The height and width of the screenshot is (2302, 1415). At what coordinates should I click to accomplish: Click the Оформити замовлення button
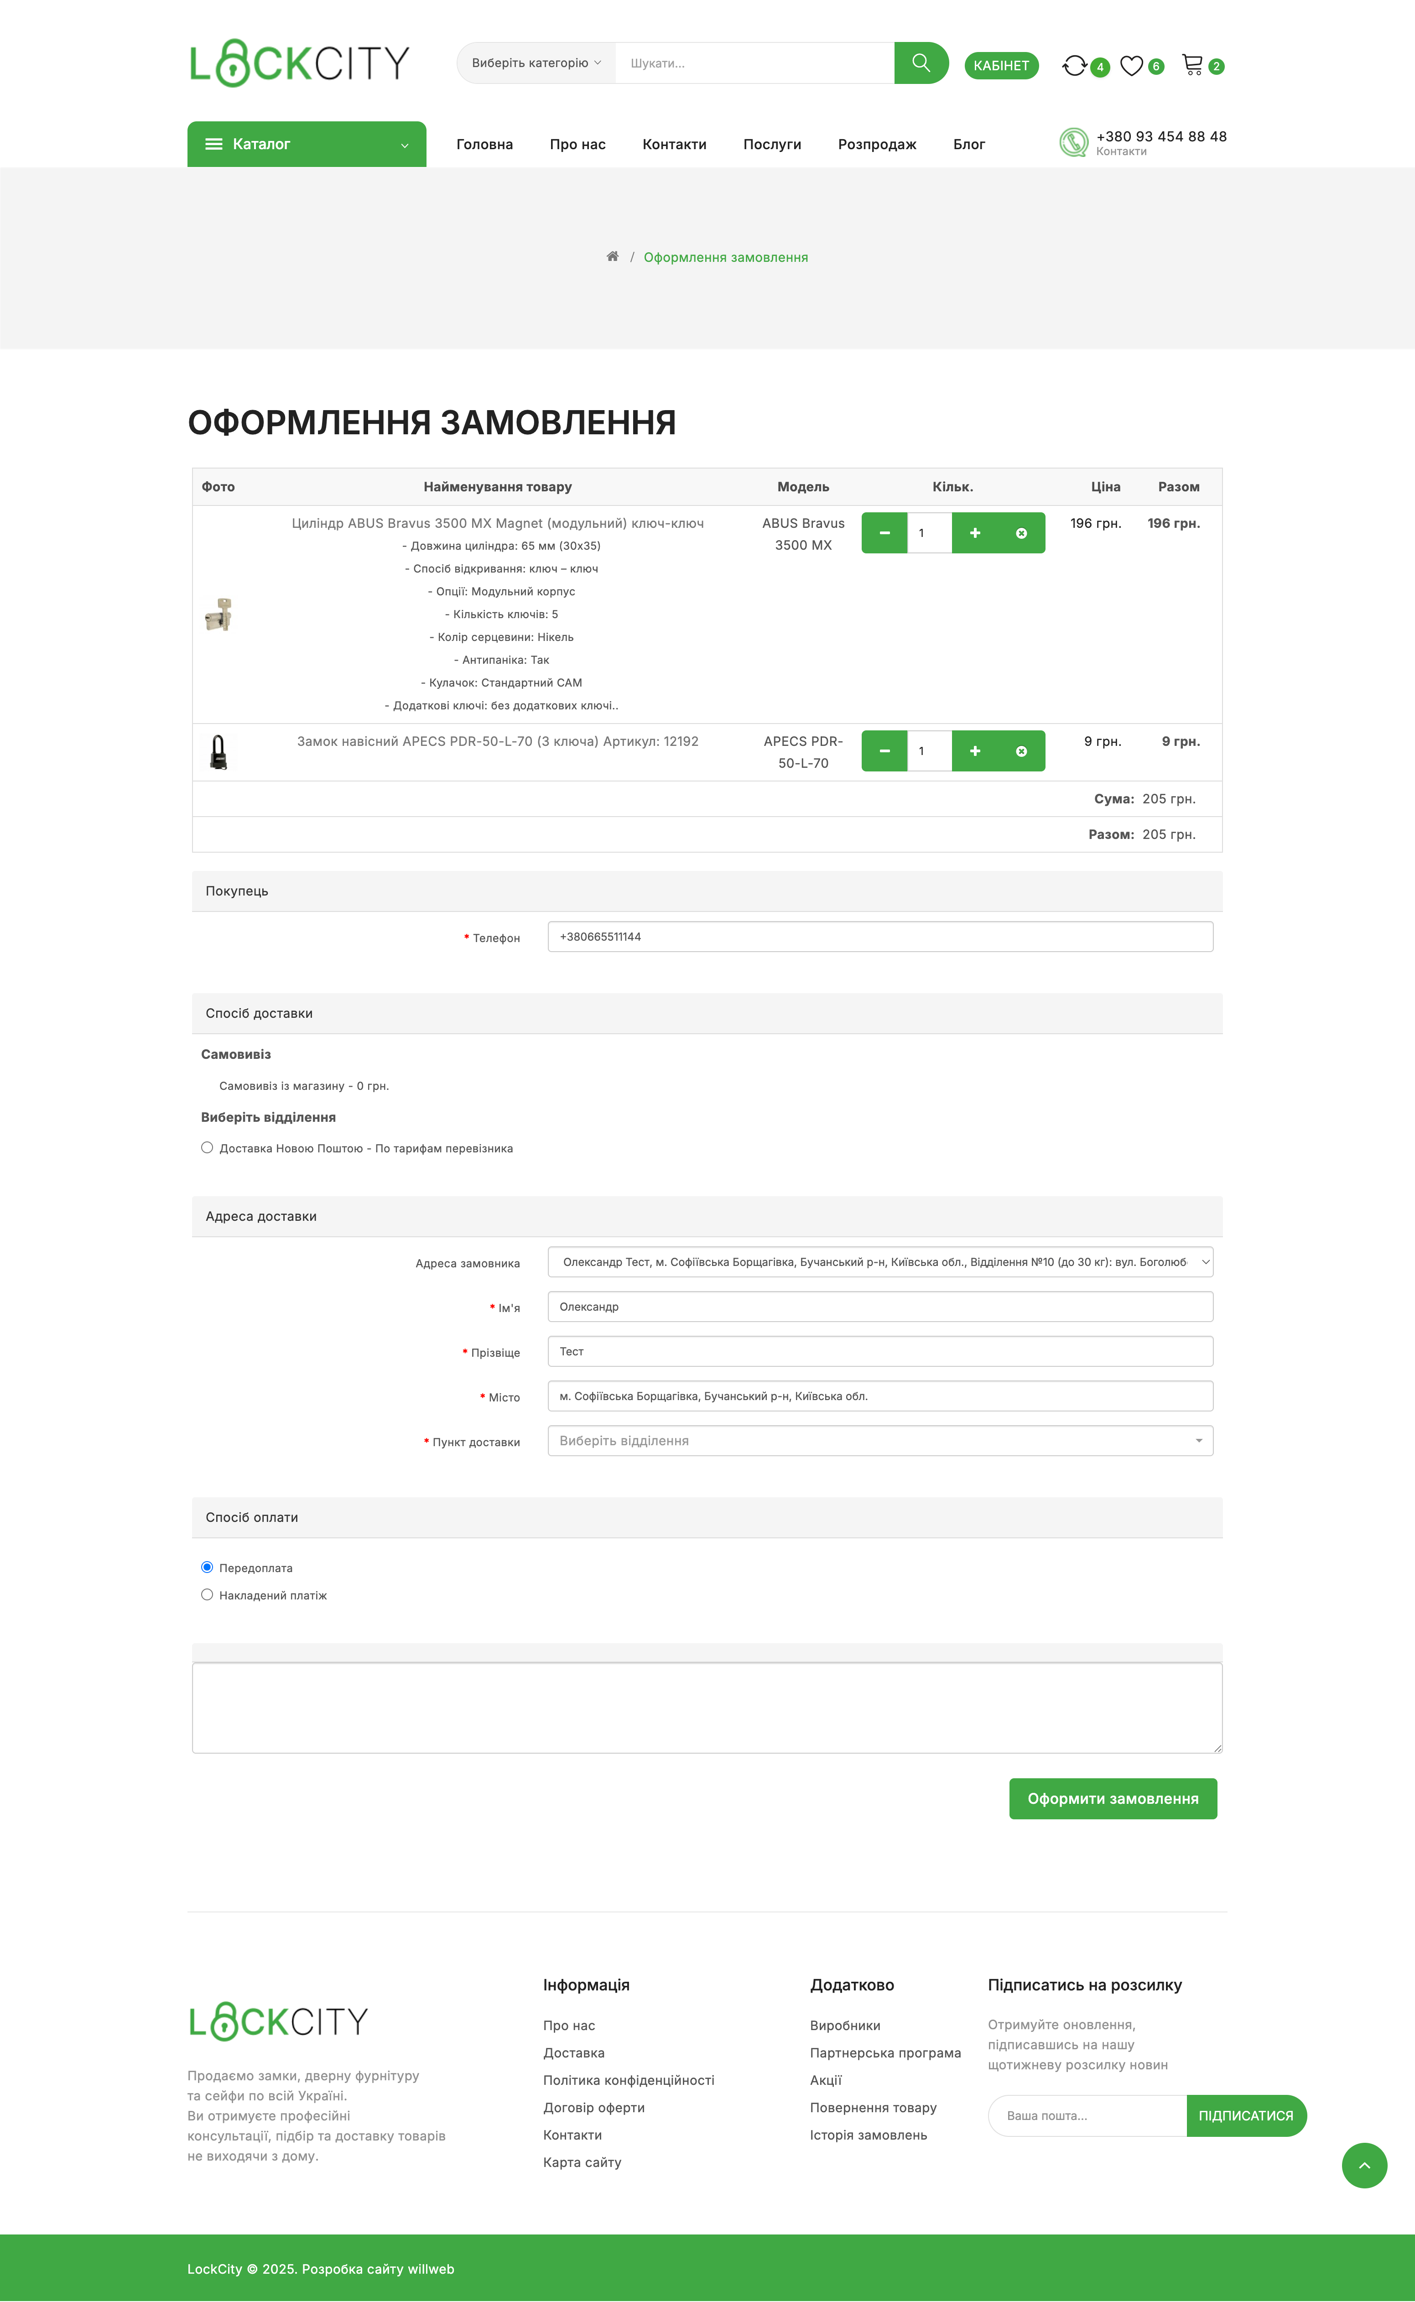[1113, 1798]
